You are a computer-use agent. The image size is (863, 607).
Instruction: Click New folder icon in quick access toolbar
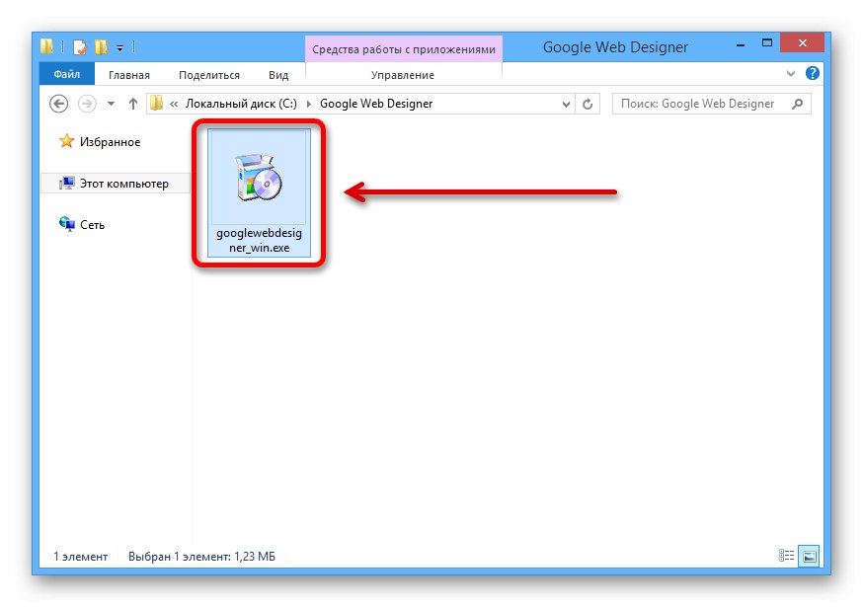click(101, 46)
